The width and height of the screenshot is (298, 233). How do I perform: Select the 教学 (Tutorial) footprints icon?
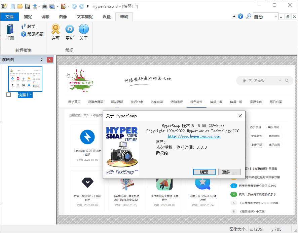tap(24, 26)
